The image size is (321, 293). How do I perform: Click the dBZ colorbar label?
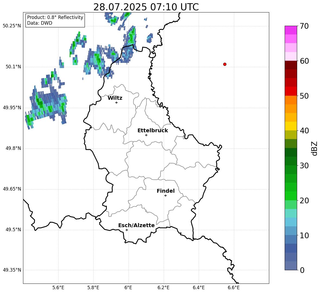click(315, 148)
